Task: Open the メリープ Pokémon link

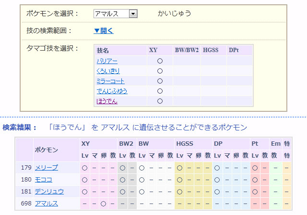Action: (47, 168)
